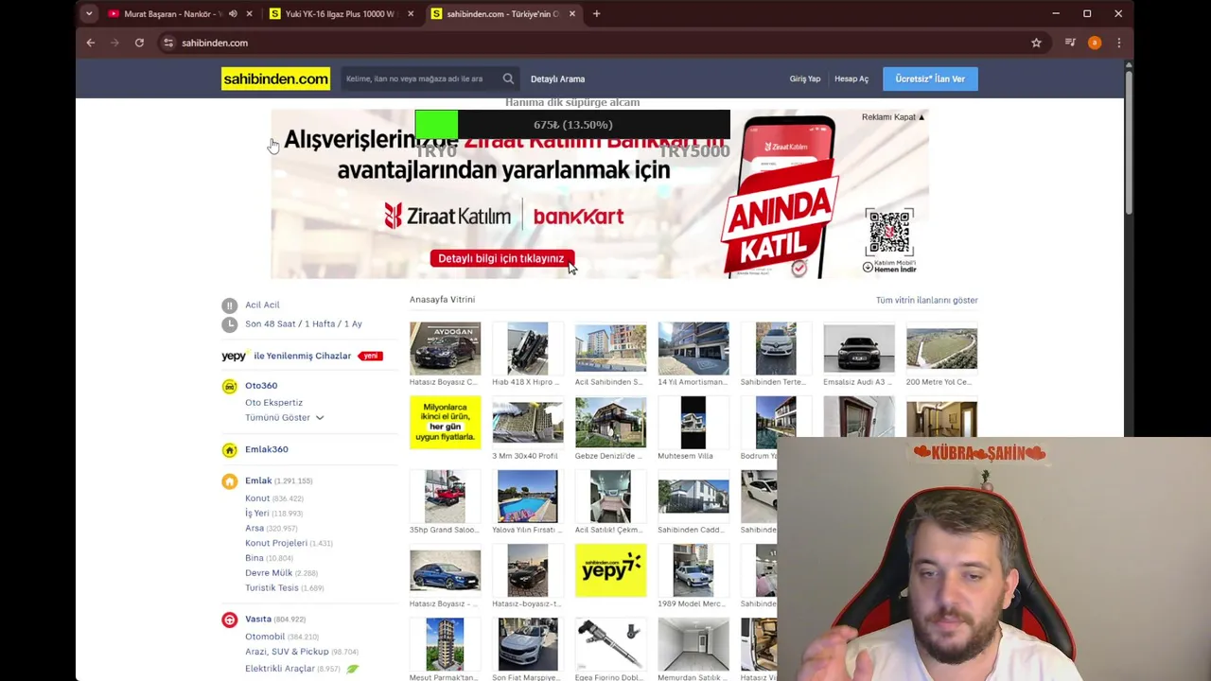Open Hiab 418 X Hipro listing thumbnail
Image resolution: width=1211 pixels, height=681 pixels.
(527, 348)
